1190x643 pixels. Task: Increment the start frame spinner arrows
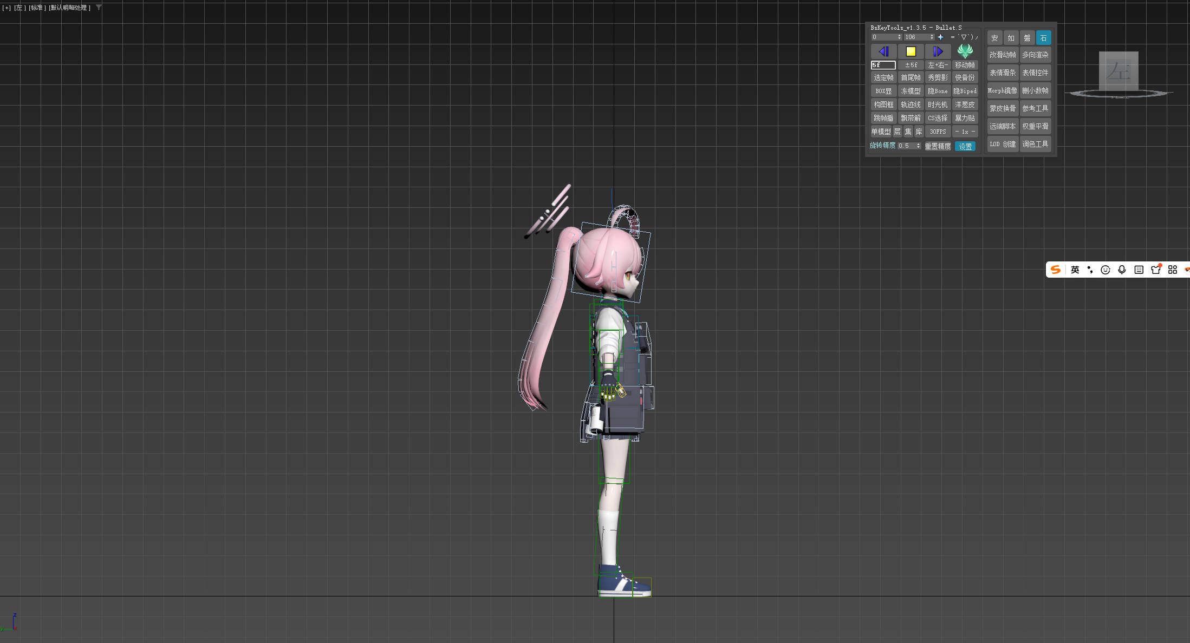pyautogui.click(x=899, y=36)
